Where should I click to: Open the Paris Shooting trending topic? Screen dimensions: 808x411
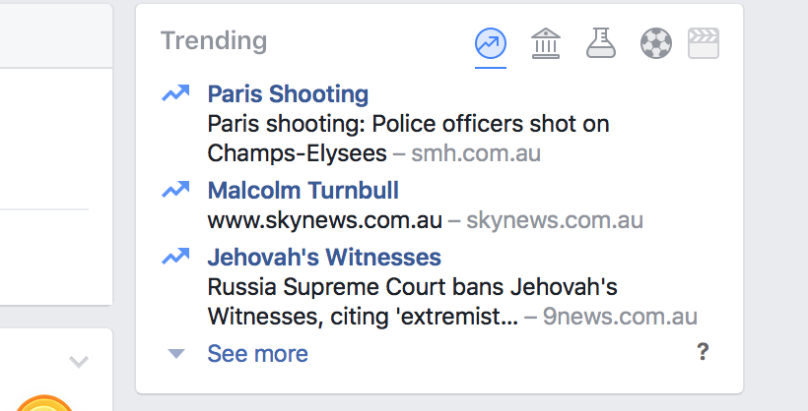[288, 95]
